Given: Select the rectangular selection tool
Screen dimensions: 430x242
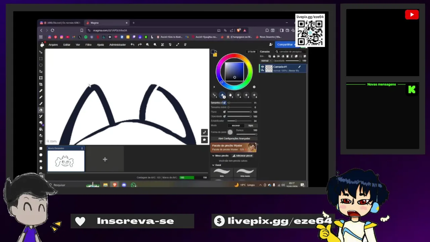Looking at the screenshot, I should [x=41, y=58].
